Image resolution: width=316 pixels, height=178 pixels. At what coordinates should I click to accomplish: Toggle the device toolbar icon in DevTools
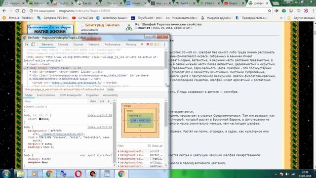click(x=33, y=44)
